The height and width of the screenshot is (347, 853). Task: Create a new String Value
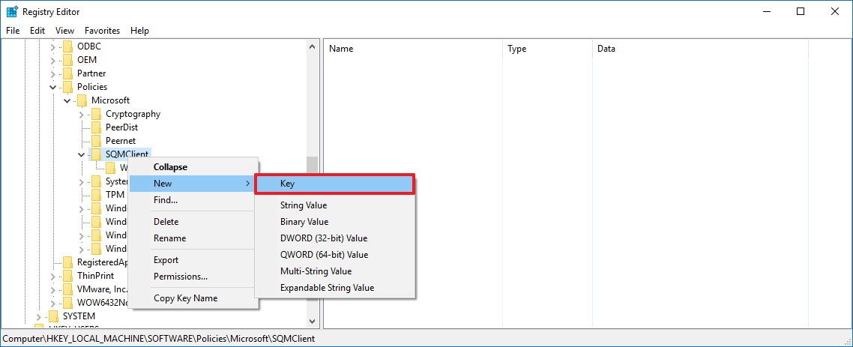[335, 205]
